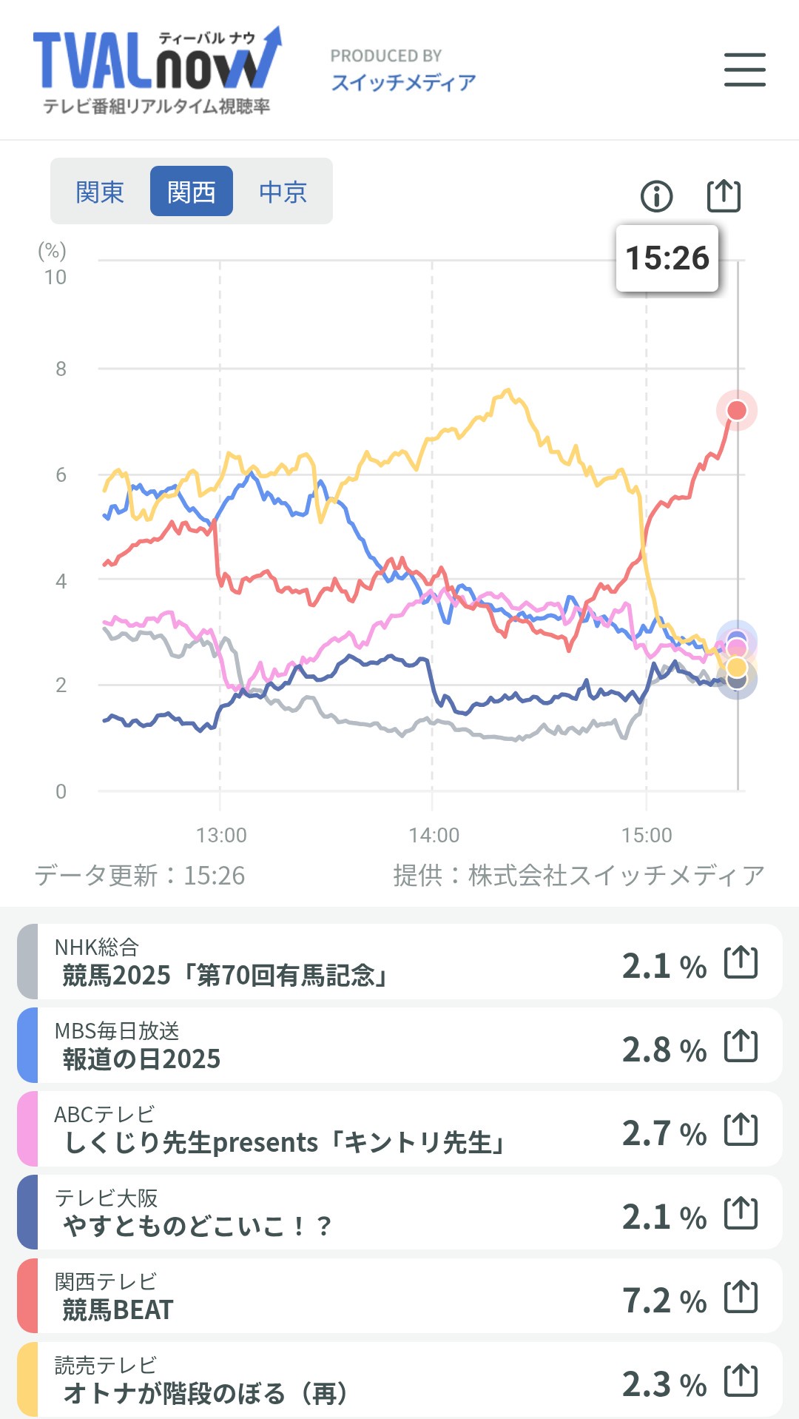
Task: Click the red 関西テレビ data point
Action: click(737, 410)
